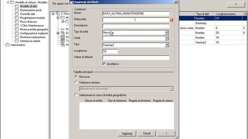Click the Controllo dati page icon

coord(17,14)
